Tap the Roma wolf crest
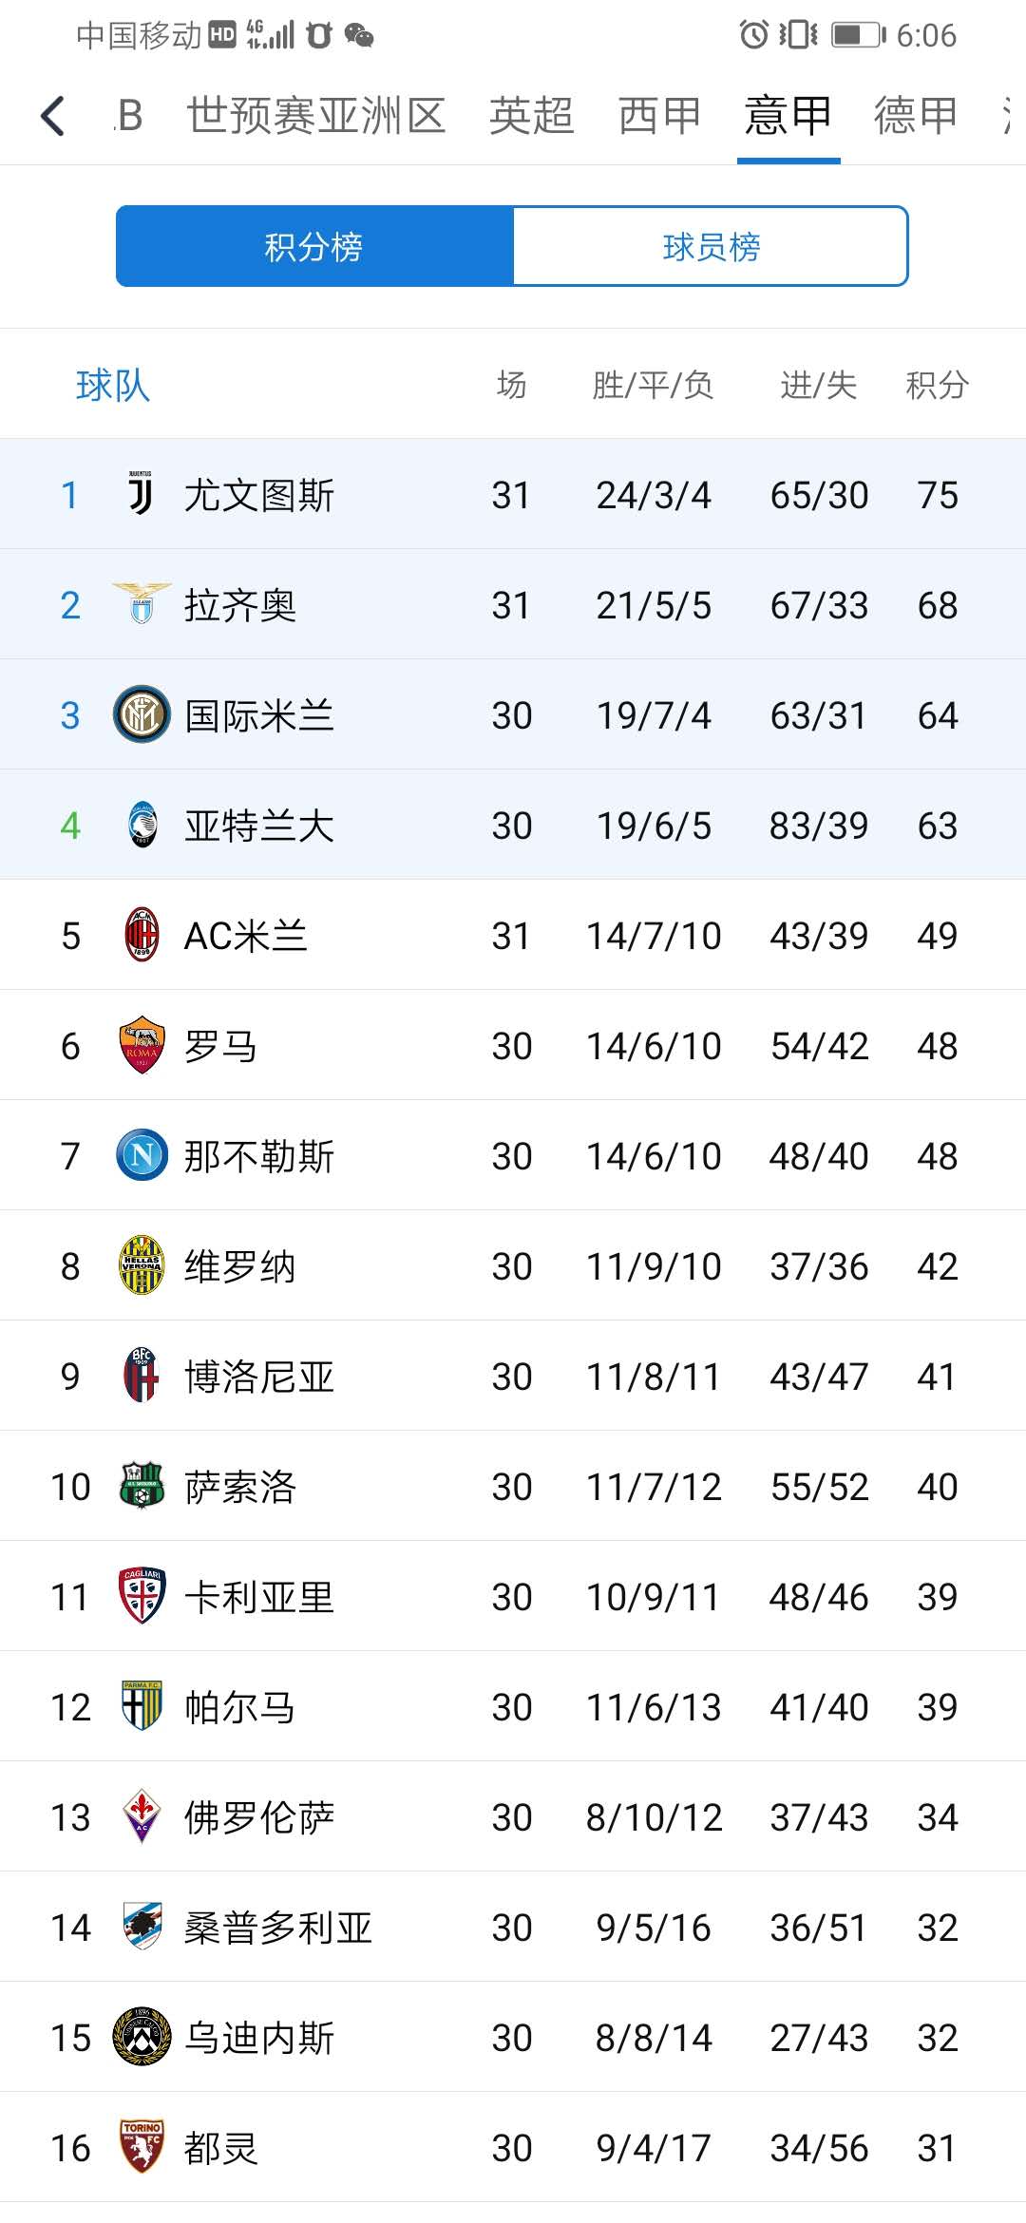This screenshot has width=1026, height=2223. [142, 1045]
